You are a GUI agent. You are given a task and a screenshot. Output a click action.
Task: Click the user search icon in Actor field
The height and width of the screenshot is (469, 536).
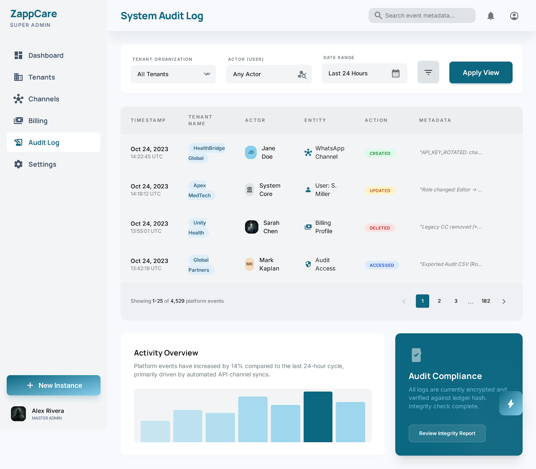(302, 74)
